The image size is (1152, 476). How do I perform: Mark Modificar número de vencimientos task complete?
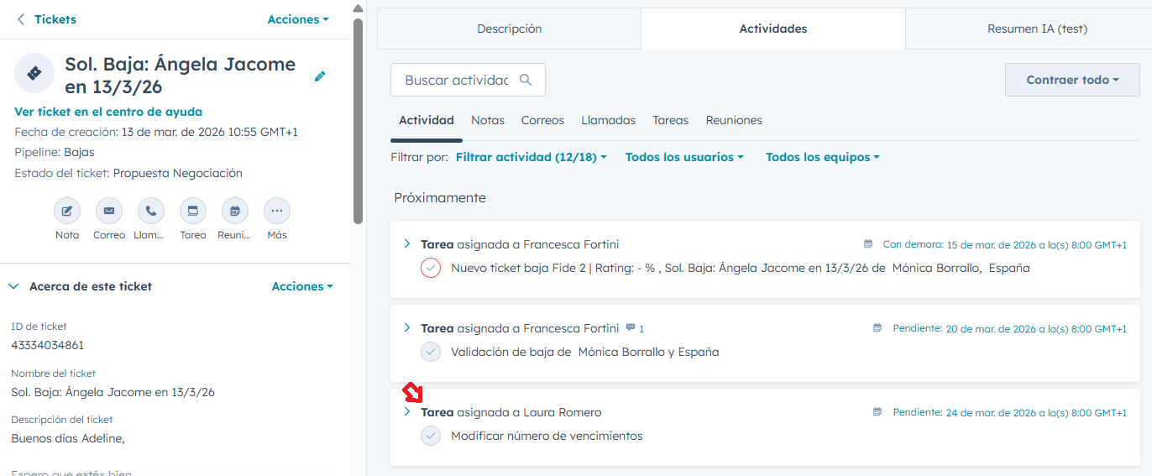431,437
